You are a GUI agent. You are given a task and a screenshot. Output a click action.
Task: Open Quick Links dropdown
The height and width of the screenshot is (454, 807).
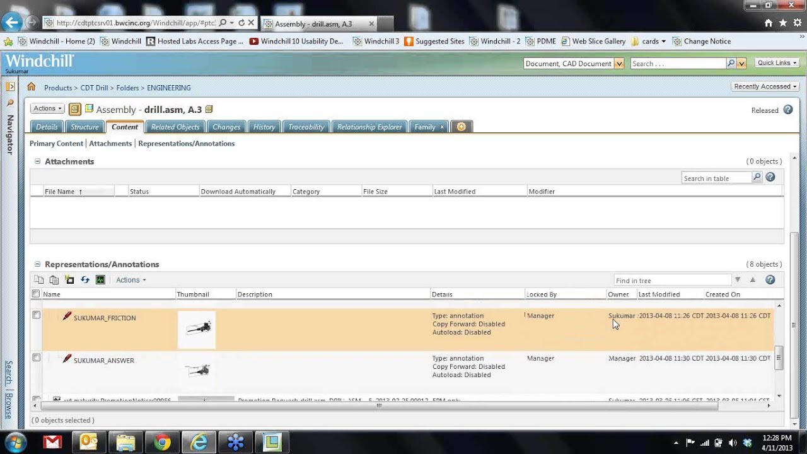point(777,63)
